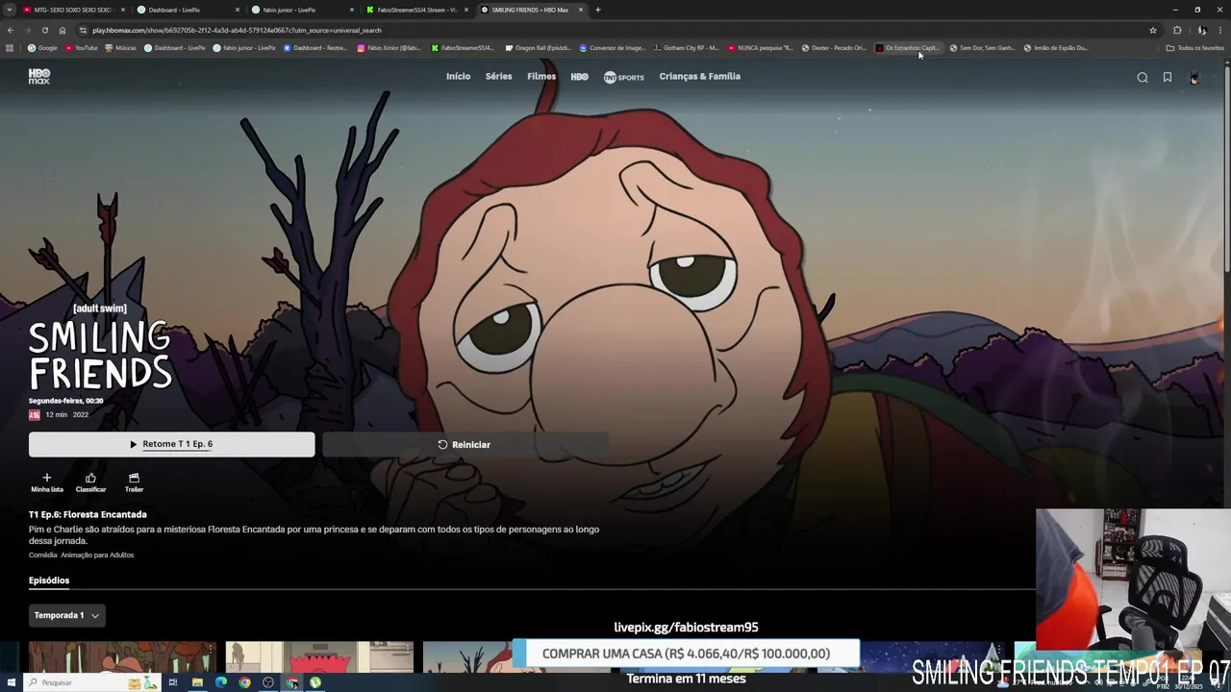The width and height of the screenshot is (1231, 692).
Task: Open the Chrome profile avatar
Action: pos(1201,30)
